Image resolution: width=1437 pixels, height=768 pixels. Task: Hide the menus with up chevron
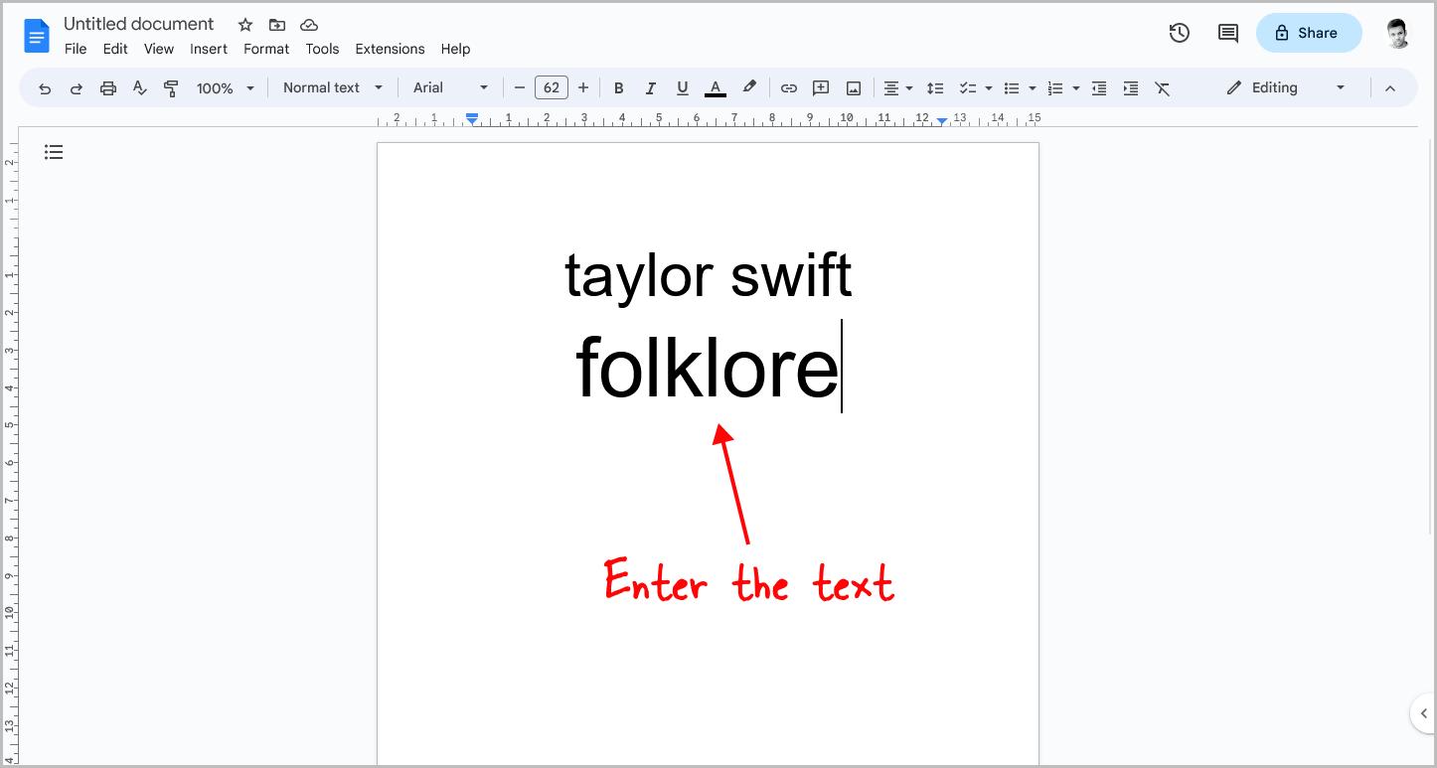(x=1390, y=88)
